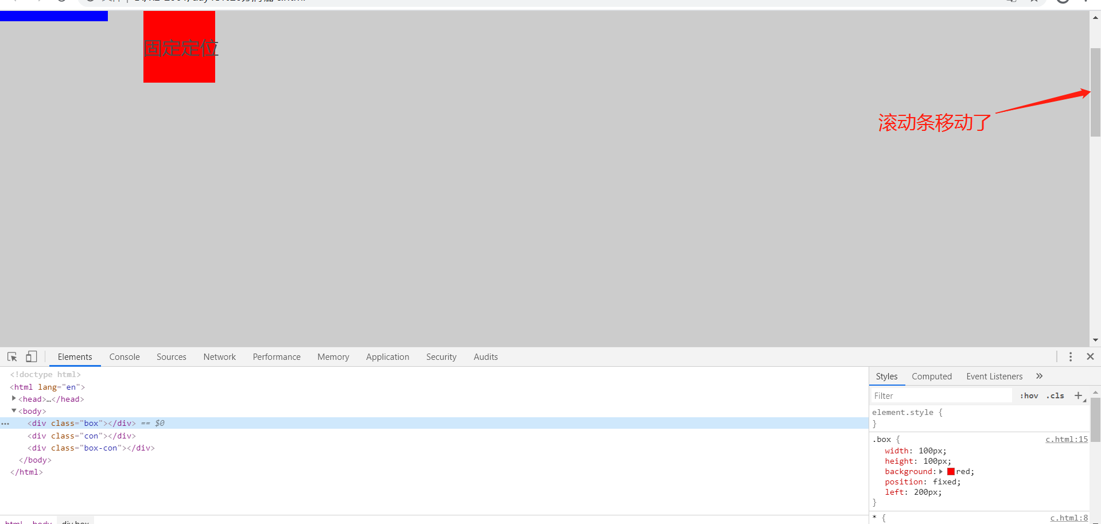The width and height of the screenshot is (1101, 524).
Task: Select the html lang="en" node
Action: (48, 387)
